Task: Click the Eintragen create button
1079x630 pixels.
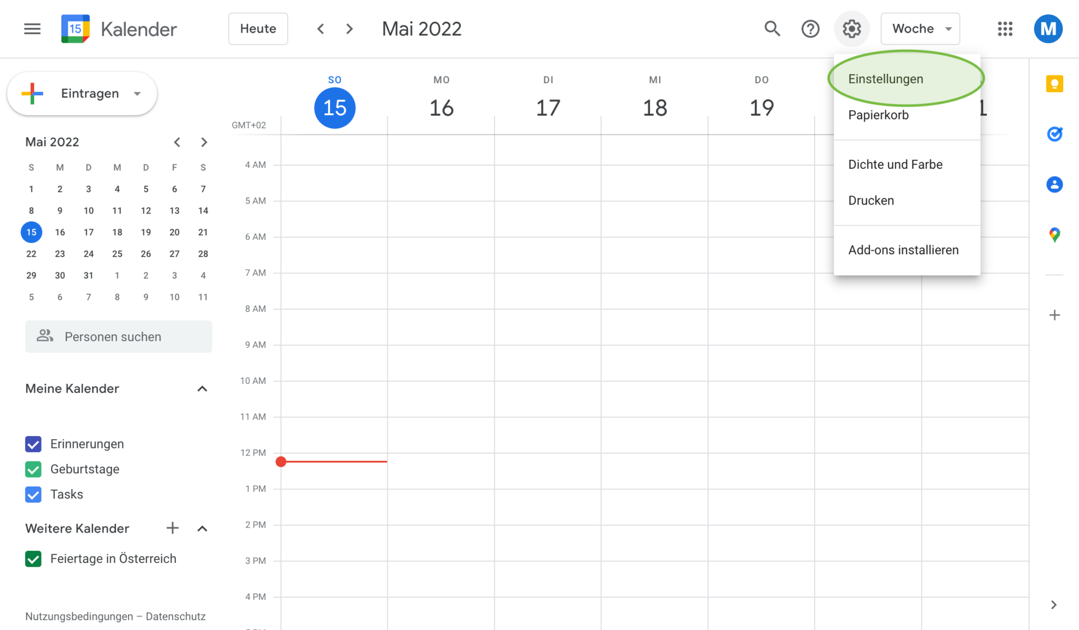Action: (x=82, y=94)
